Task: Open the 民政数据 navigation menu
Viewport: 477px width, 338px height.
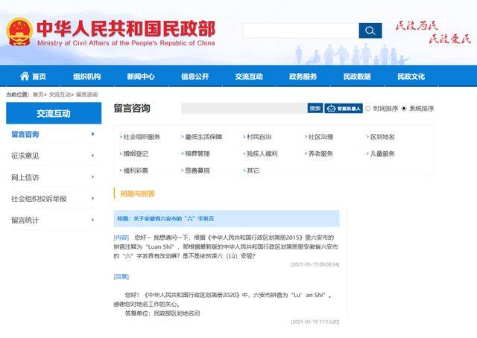Action: [x=357, y=76]
